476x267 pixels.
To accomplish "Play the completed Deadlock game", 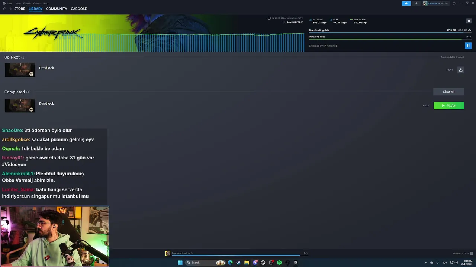I will (448, 106).
